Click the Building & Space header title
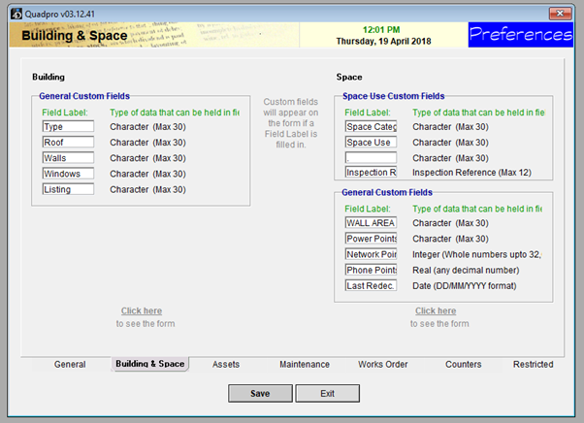This screenshot has width=584, height=423. coord(75,35)
